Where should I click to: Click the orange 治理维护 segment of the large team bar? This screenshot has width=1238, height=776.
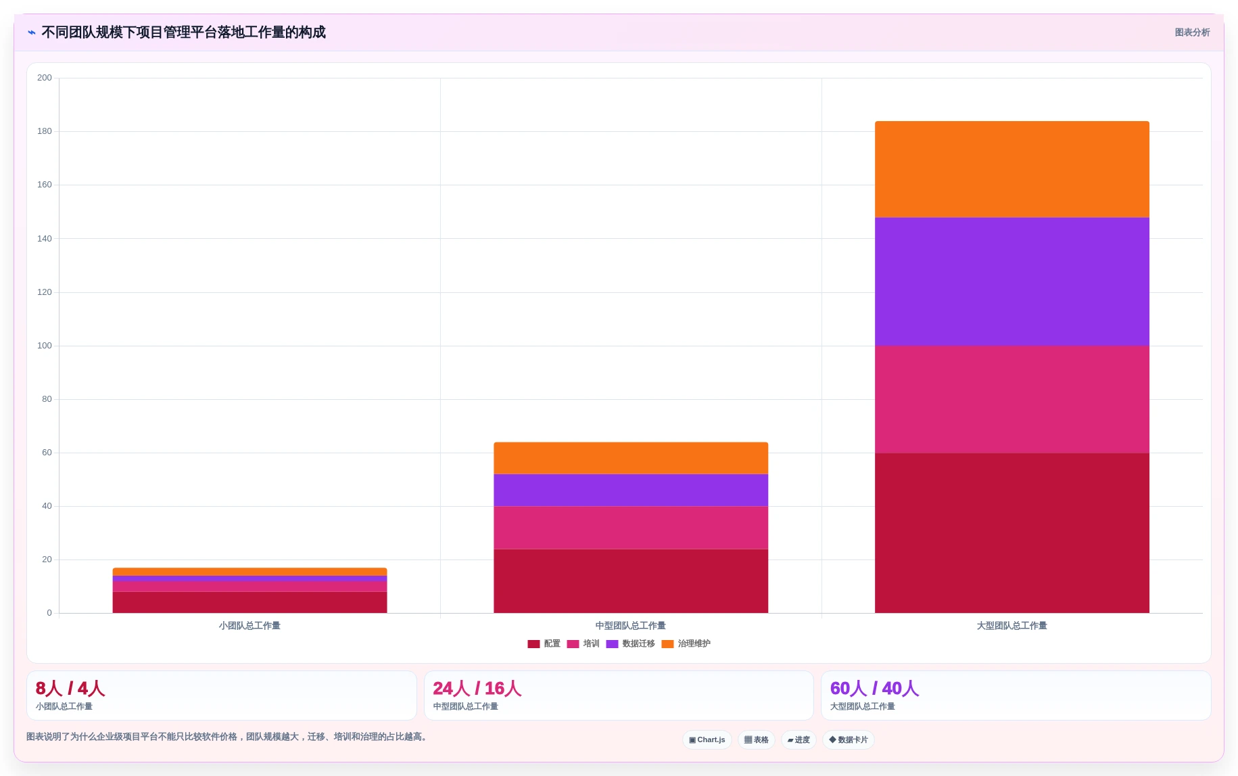pyautogui.click(x=1012, y=170)
